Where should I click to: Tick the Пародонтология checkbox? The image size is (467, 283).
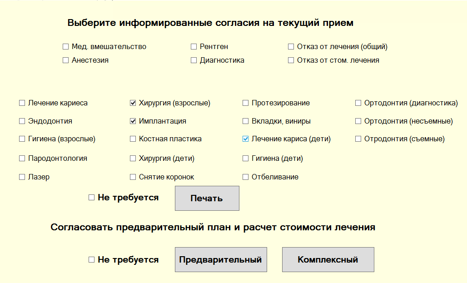tap(22, 159)
